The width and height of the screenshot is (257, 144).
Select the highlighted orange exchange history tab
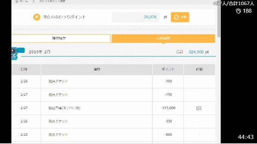click(x=163, y=38)
